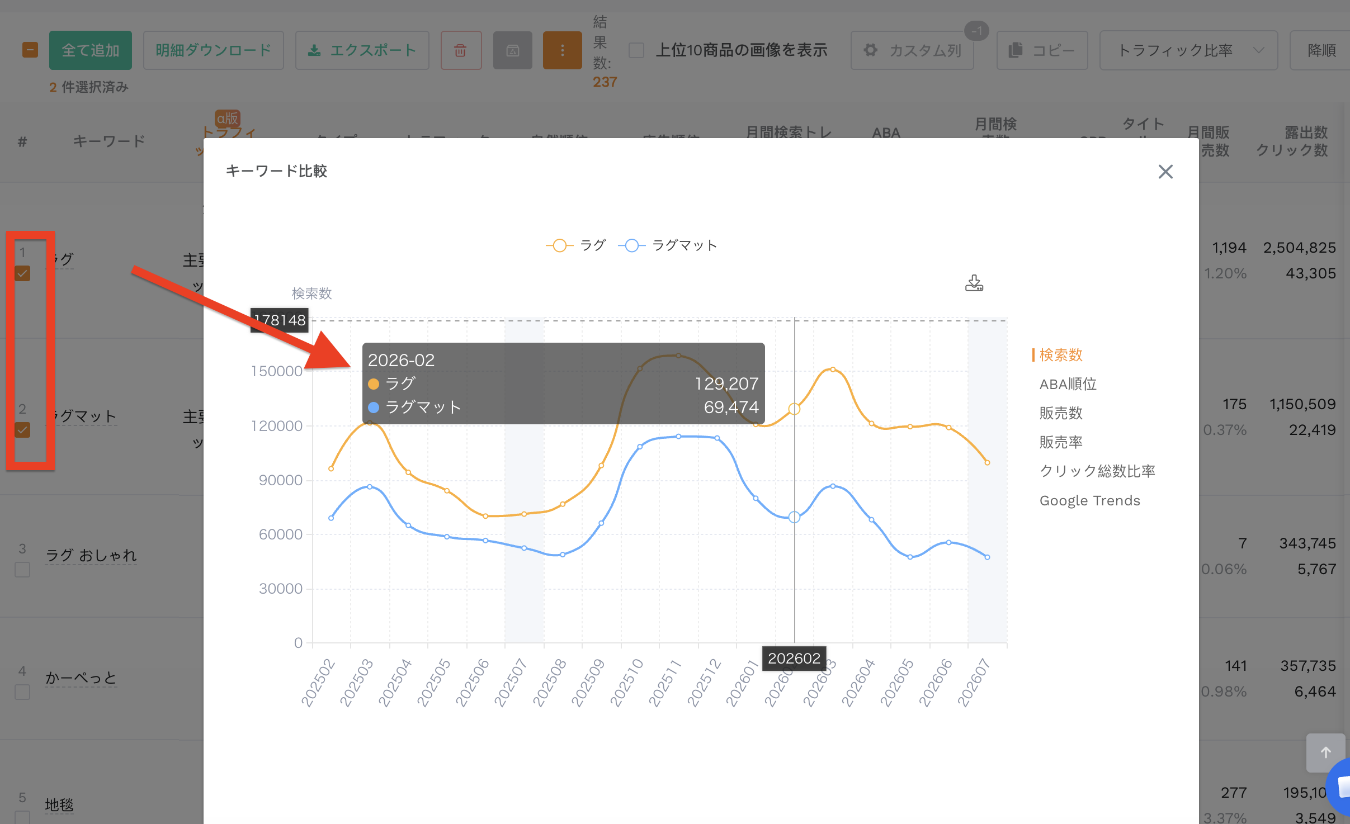The width and height of the screenshot is (1350, 824).
Task: Click 明細ダウンロード button
Action: 213,50
